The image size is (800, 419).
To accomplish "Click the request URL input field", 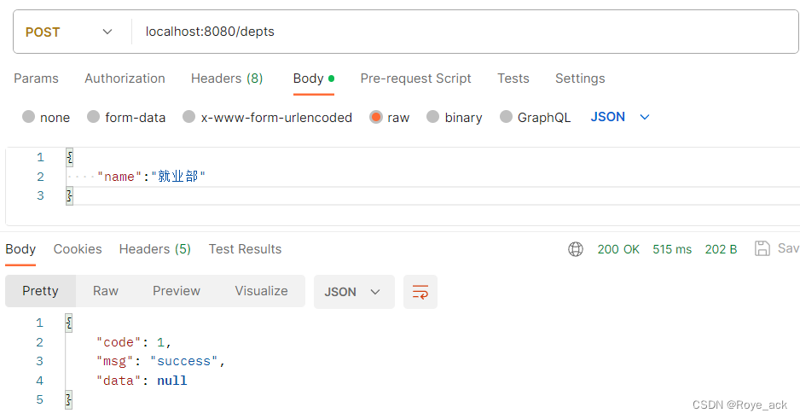I will coord(464,32).
